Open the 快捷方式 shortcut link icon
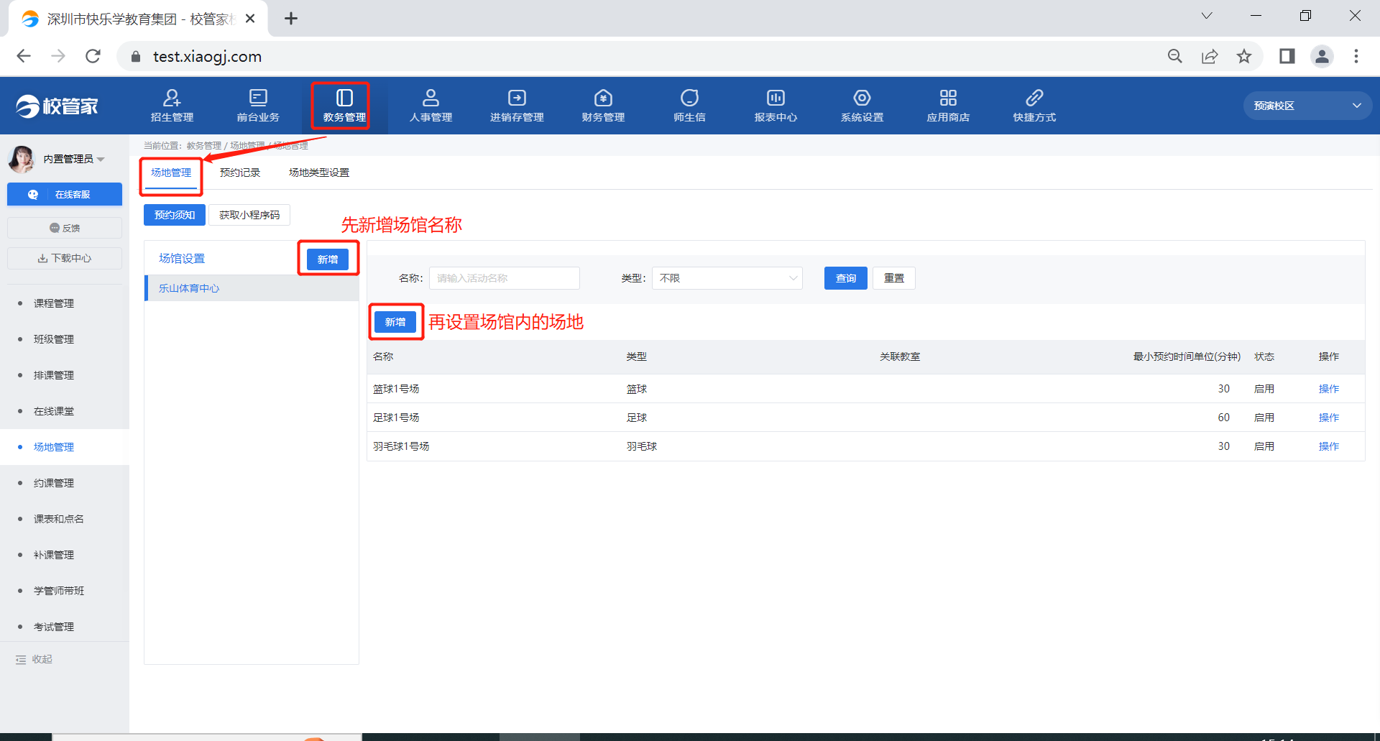The width and height of the screenshot is (1380, 741). tap(1034, 98)
